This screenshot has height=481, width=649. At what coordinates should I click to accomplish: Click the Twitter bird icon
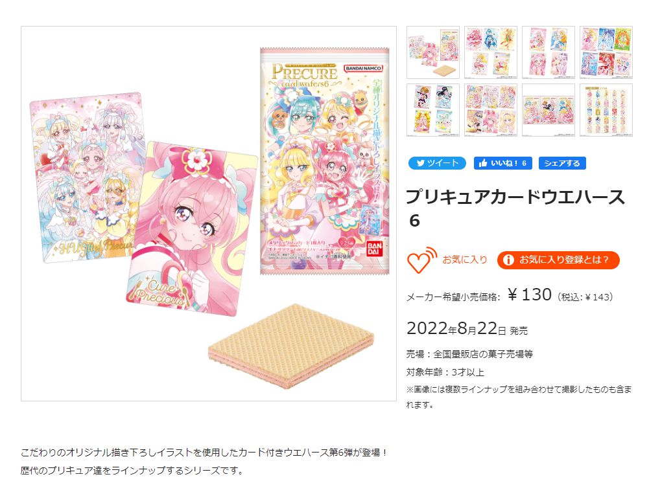pos(421,163)
